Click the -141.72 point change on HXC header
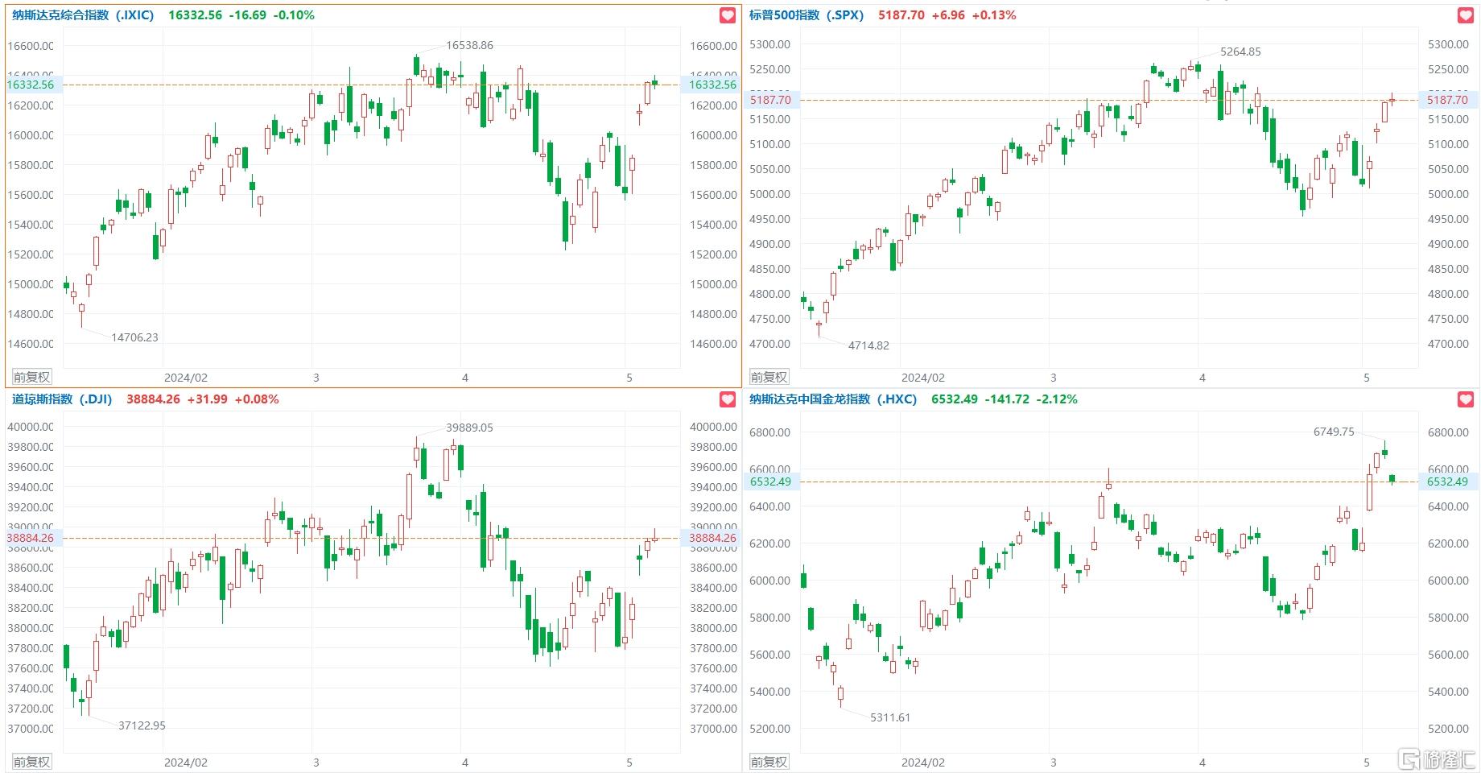Viewport: 1481px width, 777px height. pos(1007,399)
